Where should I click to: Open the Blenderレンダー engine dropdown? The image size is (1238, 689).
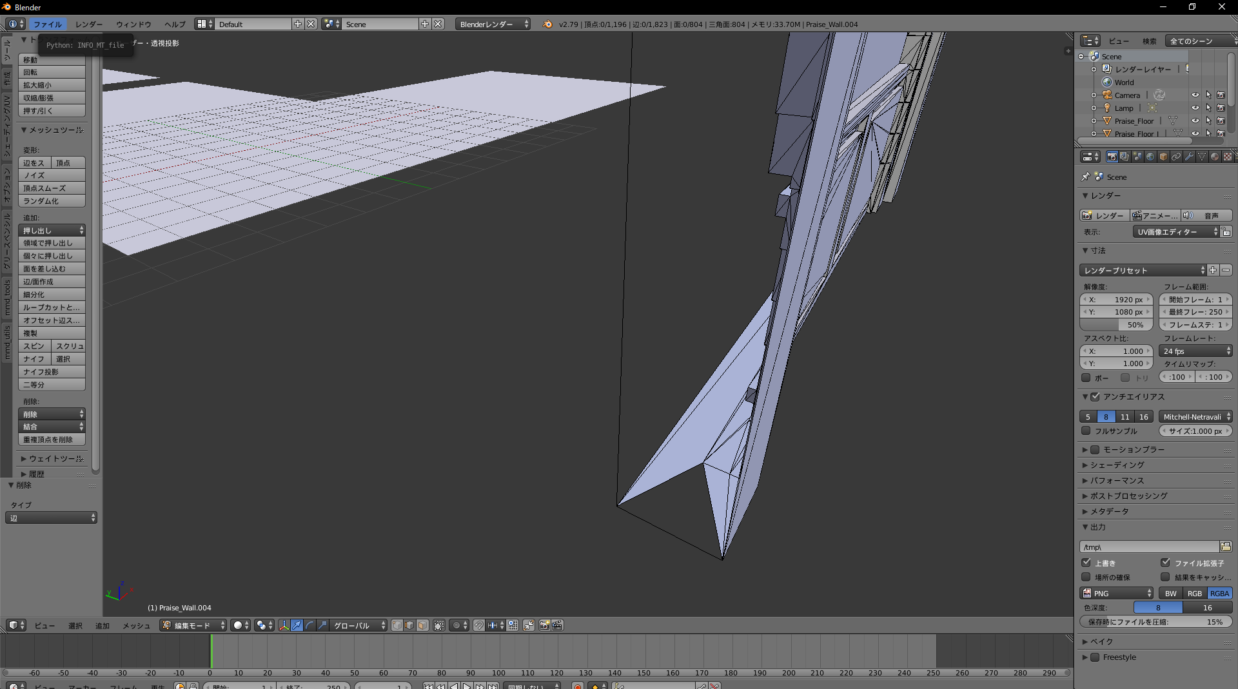[493, 24]
